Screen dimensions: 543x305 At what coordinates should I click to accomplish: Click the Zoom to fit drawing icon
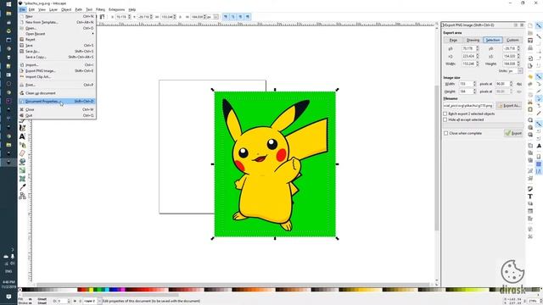[x=530, y=128]
